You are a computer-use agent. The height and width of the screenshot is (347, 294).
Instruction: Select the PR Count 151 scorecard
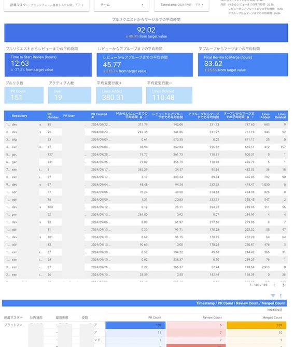pyautogui.click(x=24, y=95)
